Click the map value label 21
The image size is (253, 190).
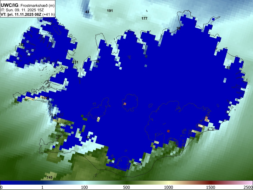point(97,62)
